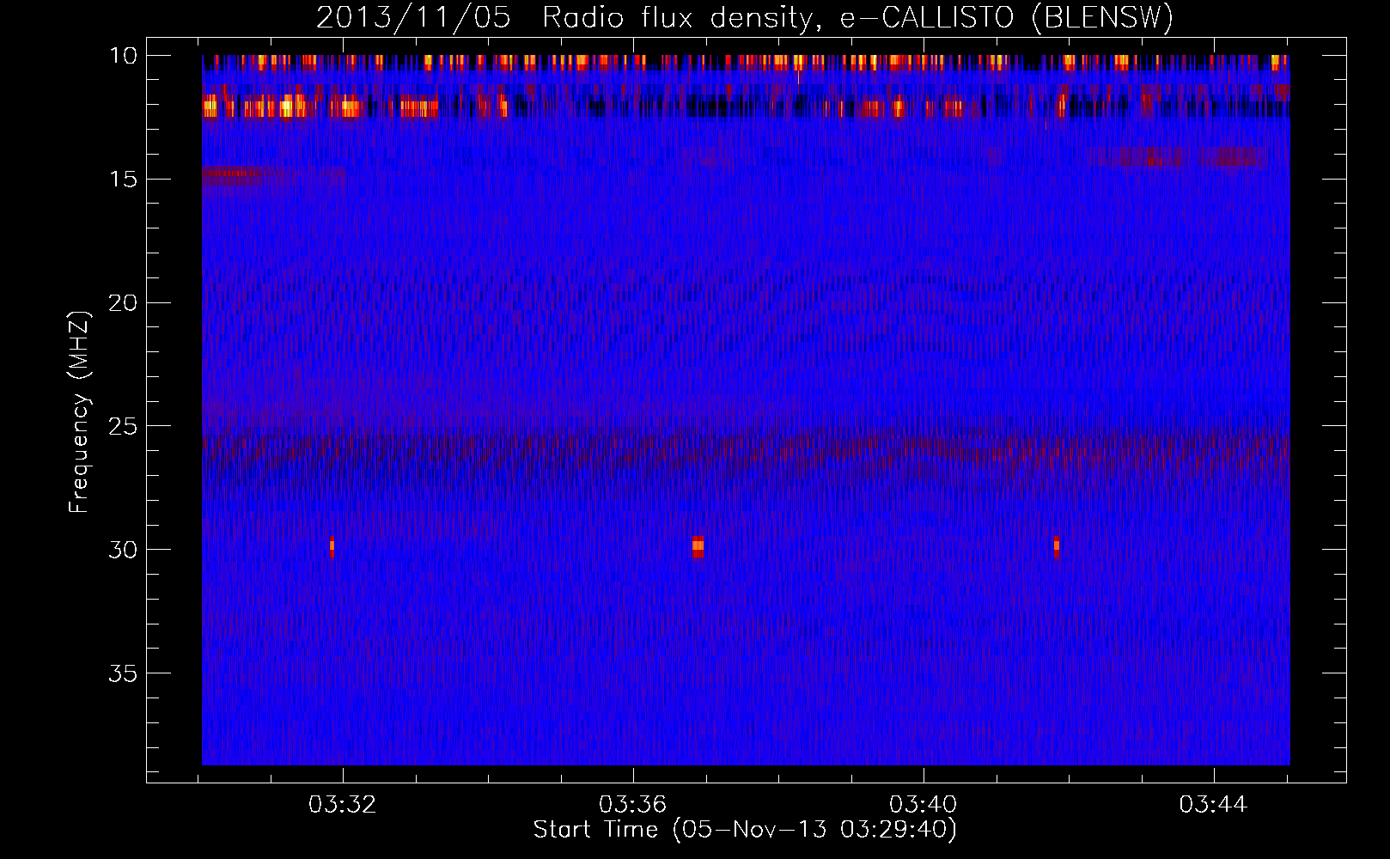Click the 15 MHz frequency tick label
This screenshot has width=1390, height=859.
[123, 179]
